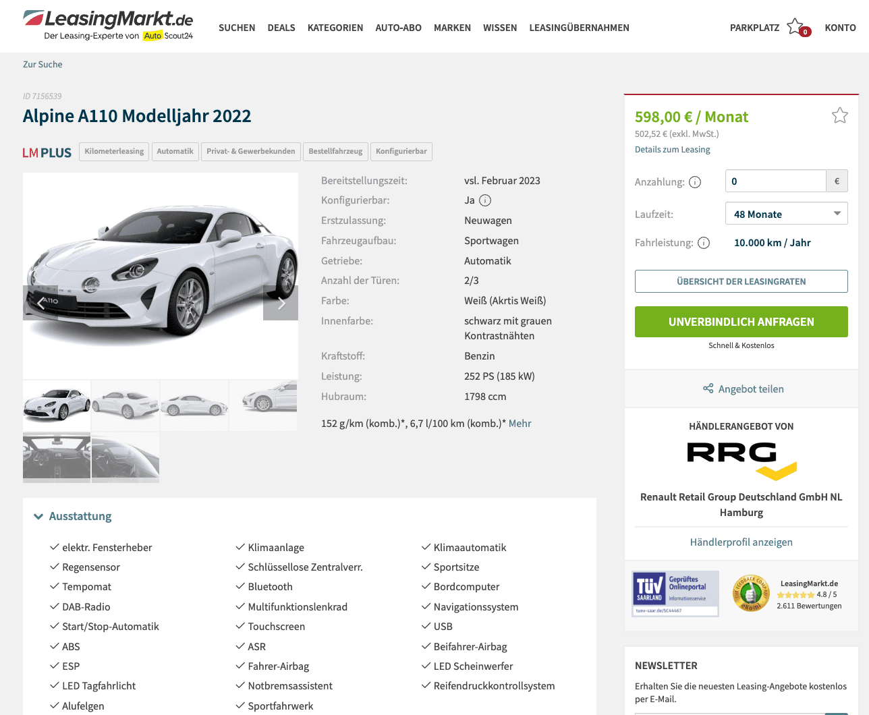Click the 2.611 Bewertungen rating text
Viewport: 869px width, 715px height.
809,606
